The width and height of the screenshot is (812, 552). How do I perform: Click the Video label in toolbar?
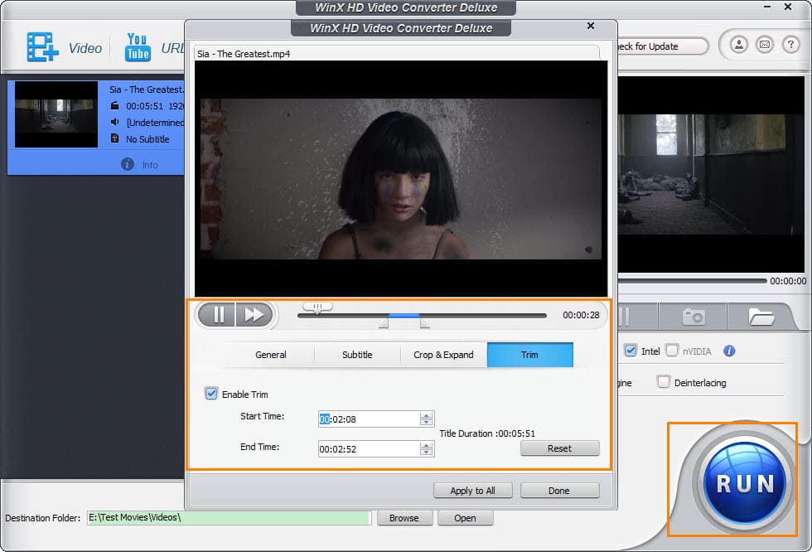click(x=85, y=48)
